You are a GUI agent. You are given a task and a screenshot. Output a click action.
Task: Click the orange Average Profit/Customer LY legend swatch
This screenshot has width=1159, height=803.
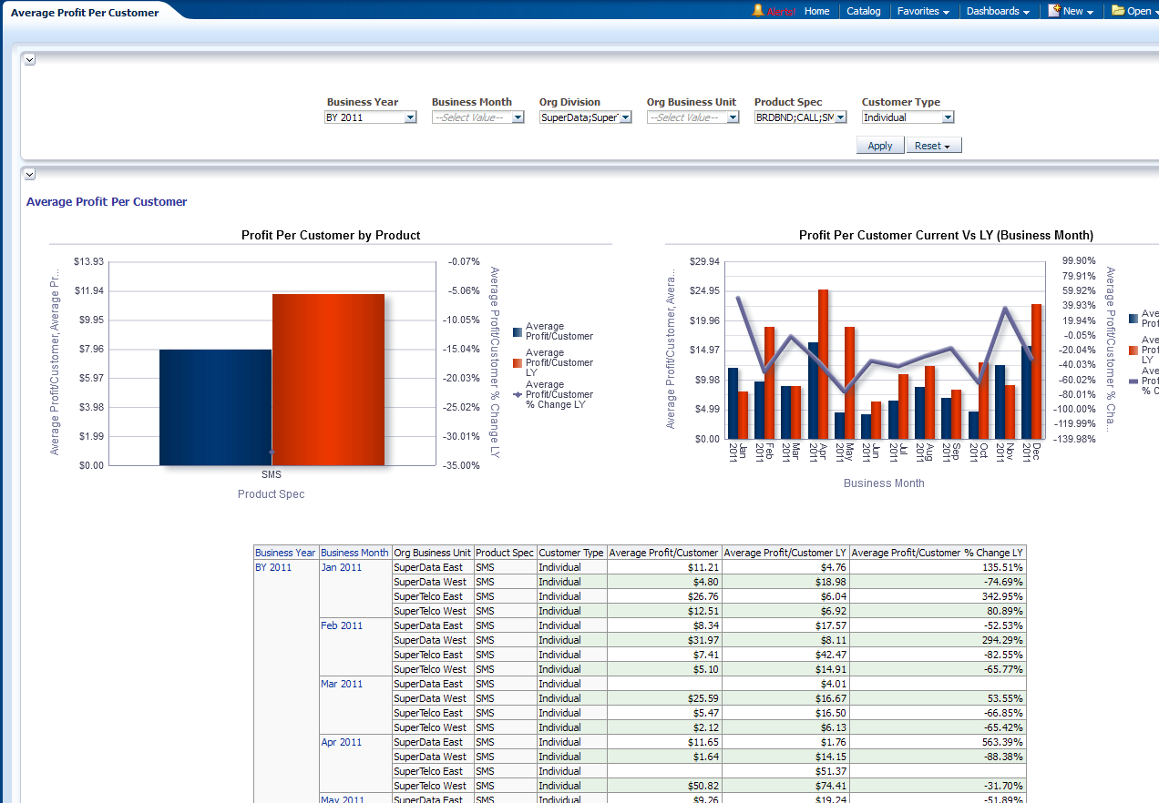(x=518, y=363)
